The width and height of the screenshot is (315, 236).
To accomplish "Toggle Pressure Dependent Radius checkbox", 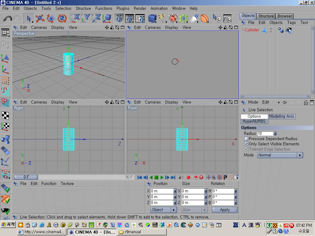I will coord(246,139).
